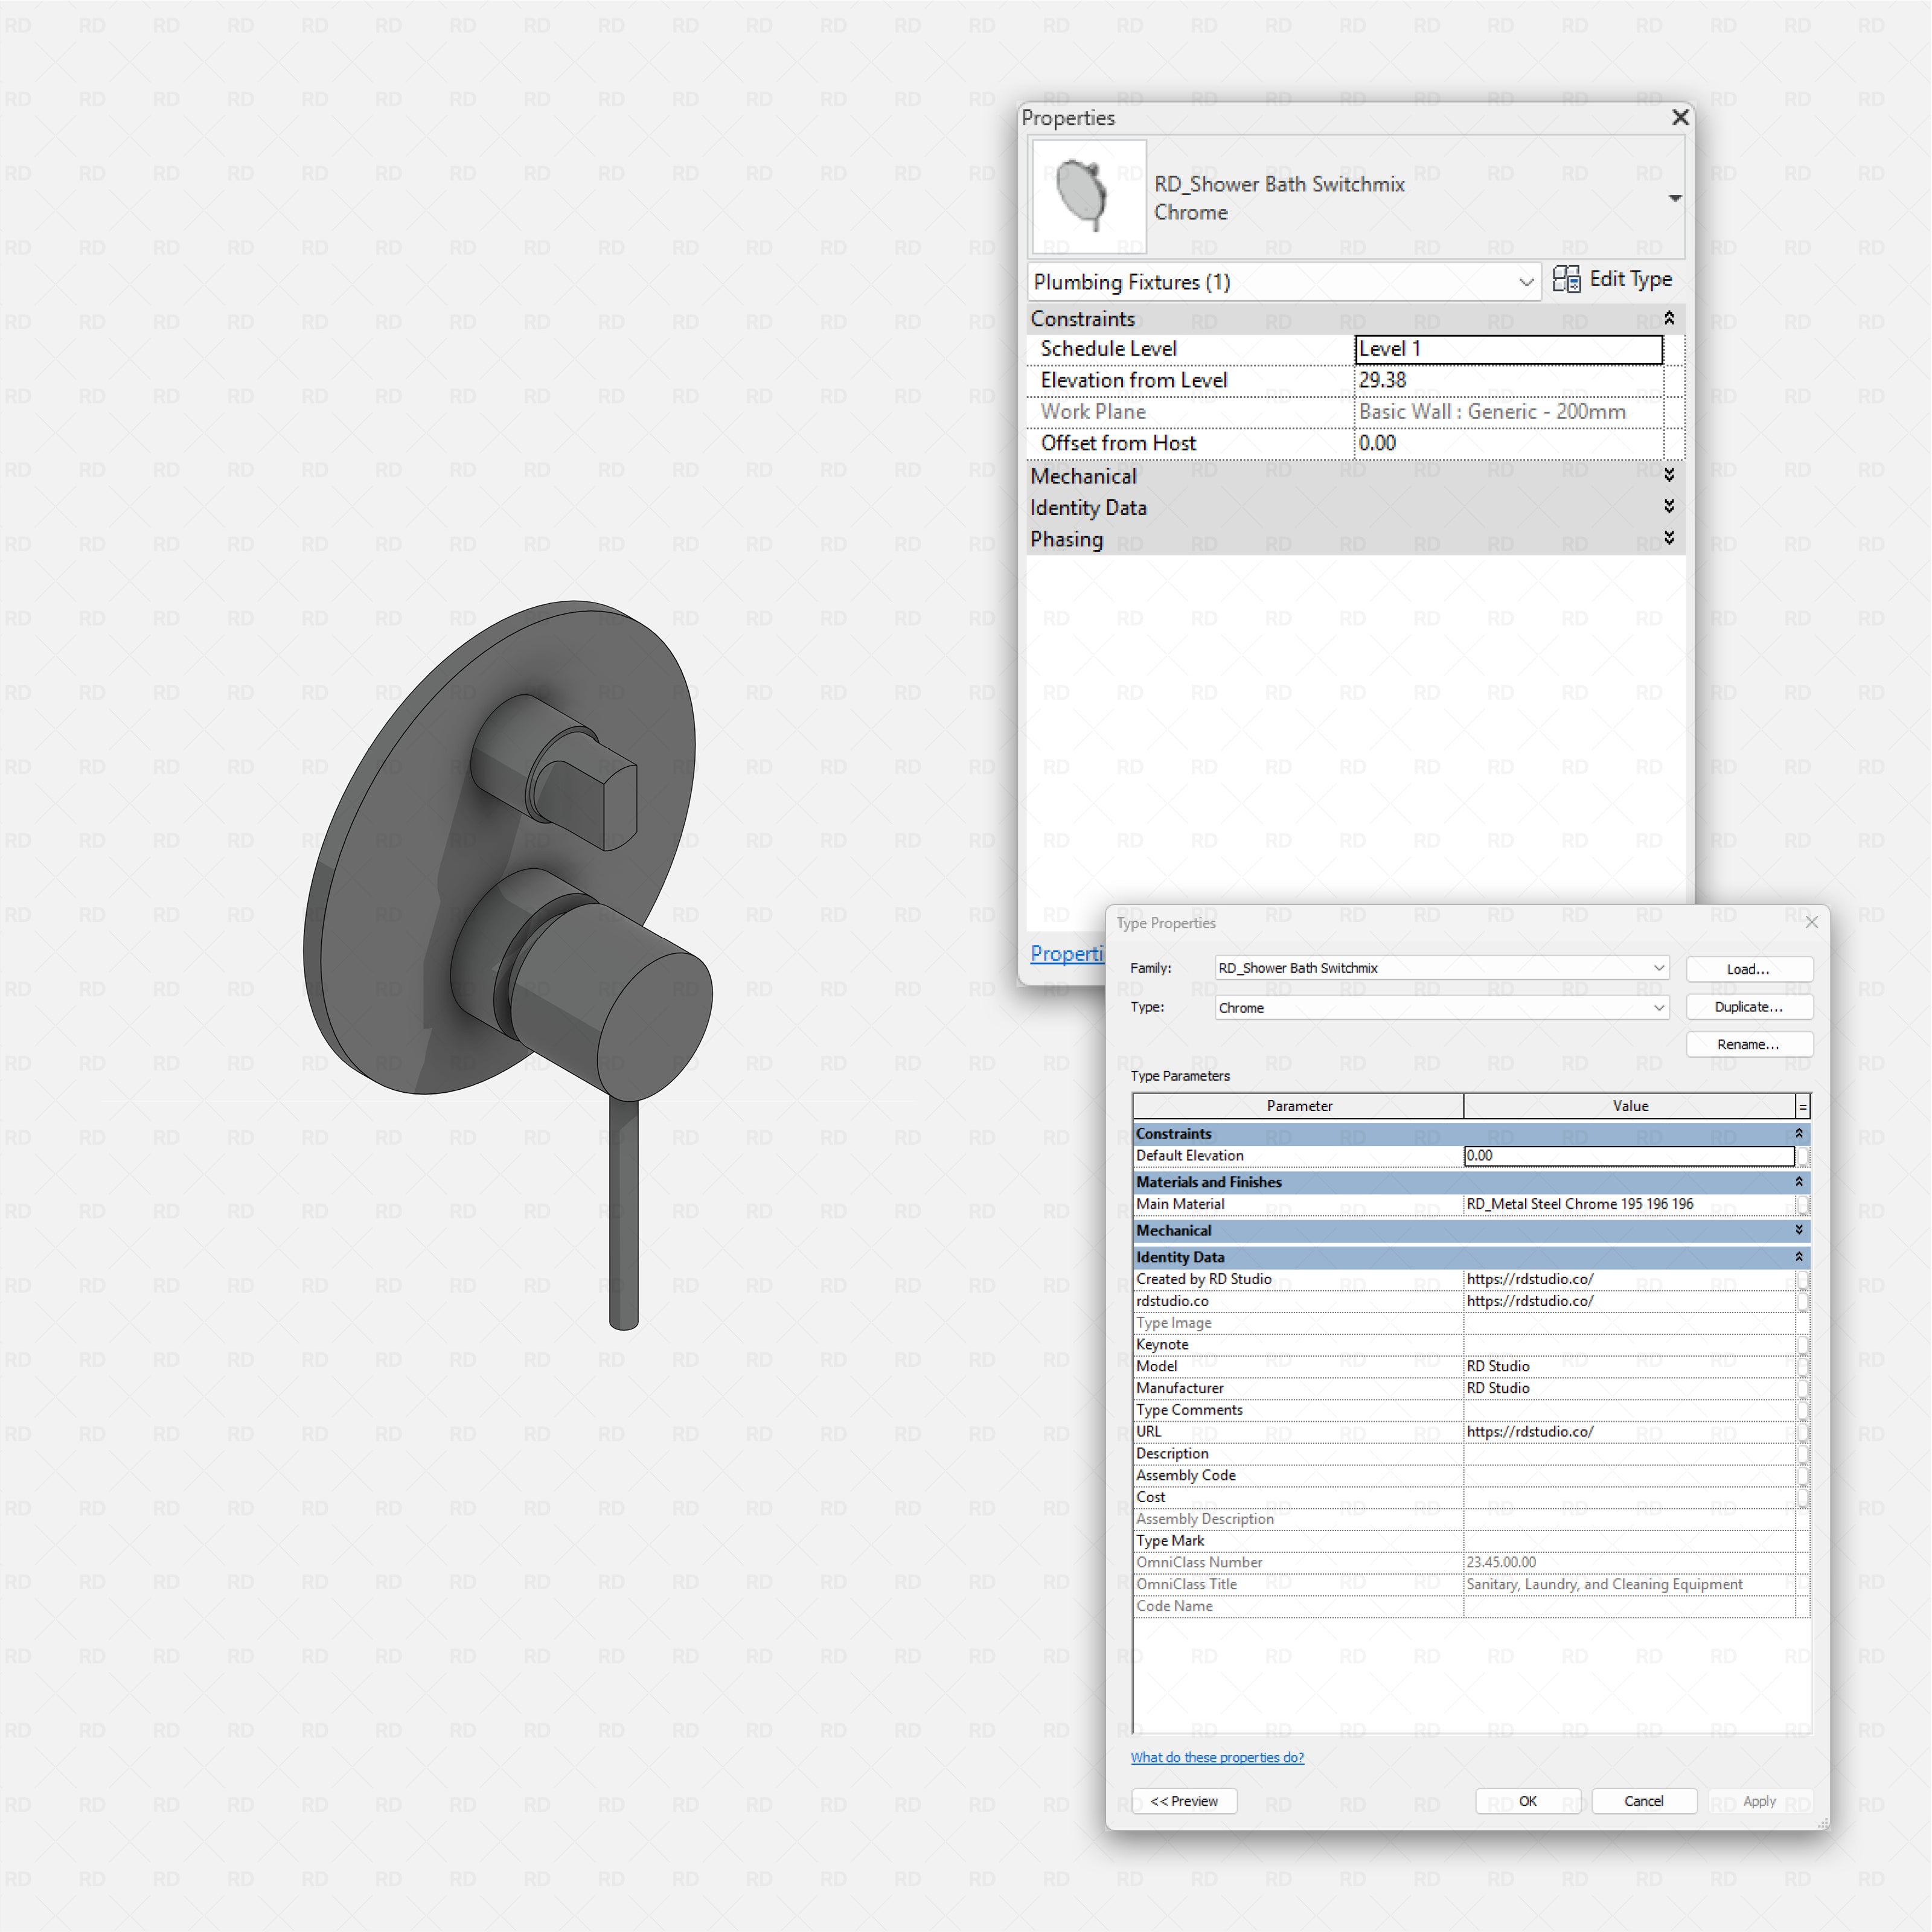Click the associate button for Manufacturer row
The height and width of the screenshot is (1932, 1932).
[1803, 1388]
